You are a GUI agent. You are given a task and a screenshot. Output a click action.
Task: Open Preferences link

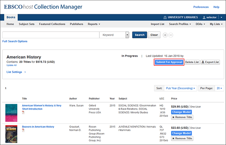point(201,7)
